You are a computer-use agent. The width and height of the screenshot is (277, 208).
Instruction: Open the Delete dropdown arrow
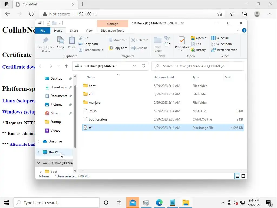pyautogui.click(x=147, y=40)
